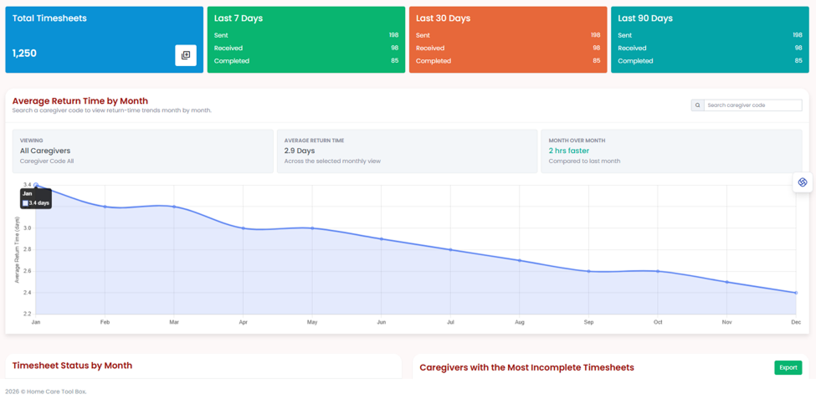Focus the Search caregiver code field

tap(753, 105)
